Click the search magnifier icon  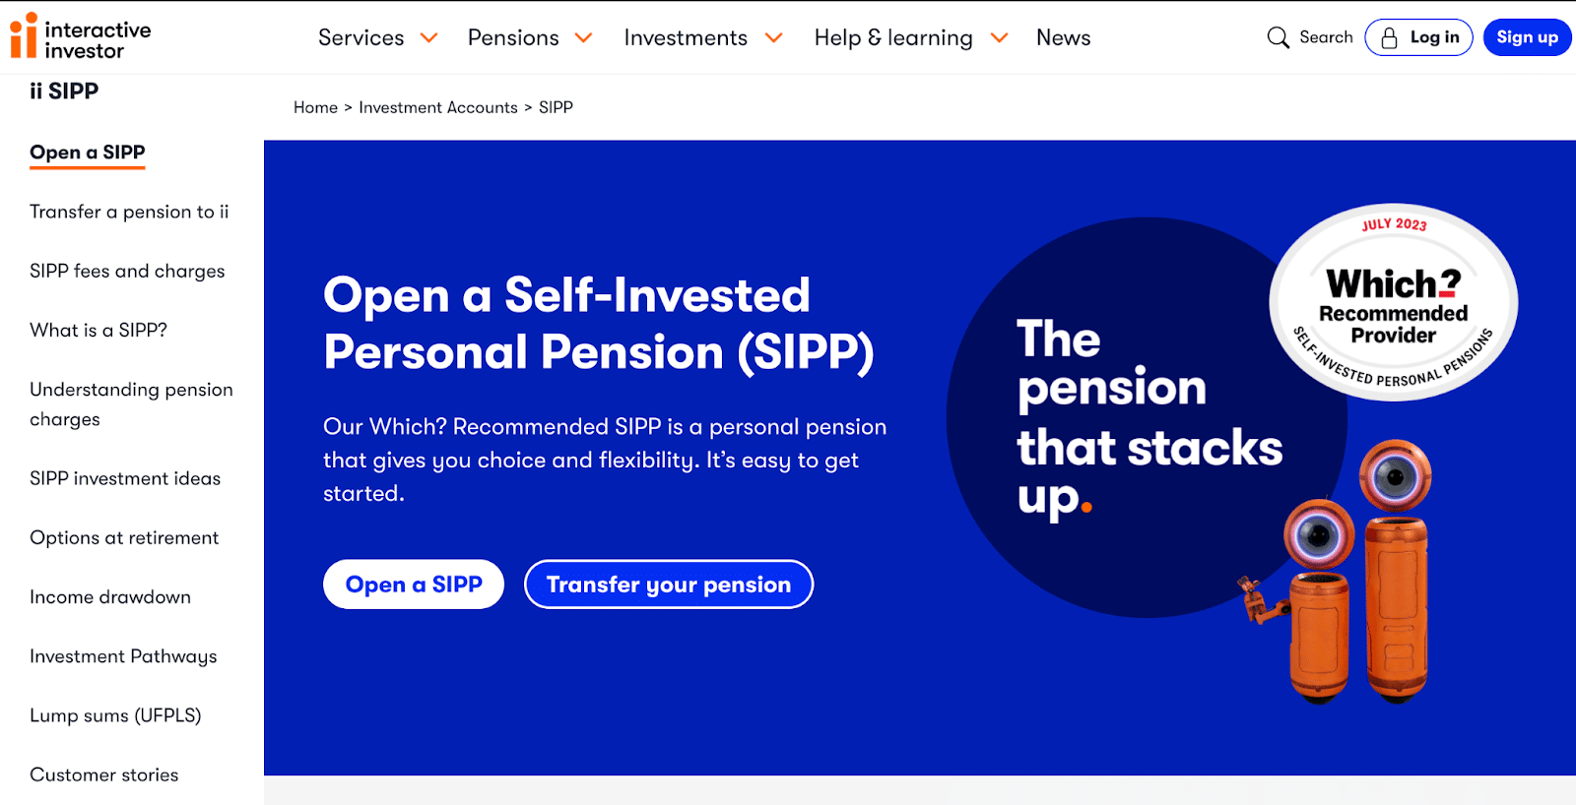pyautogui.click(x=1278, y=37)
